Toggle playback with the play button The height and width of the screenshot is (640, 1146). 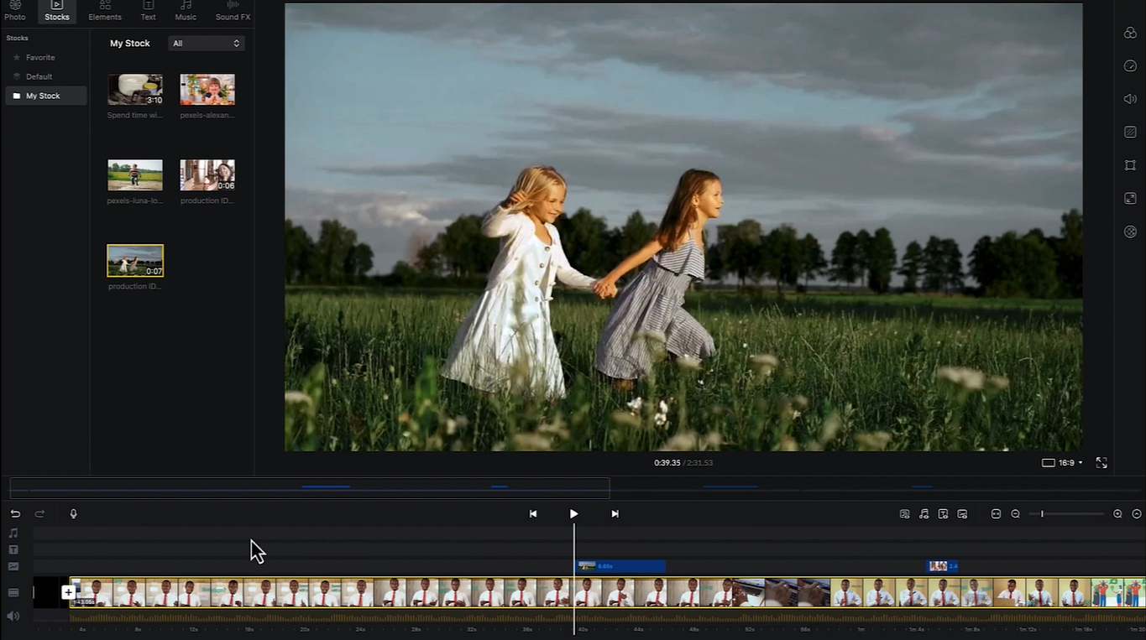573,513
